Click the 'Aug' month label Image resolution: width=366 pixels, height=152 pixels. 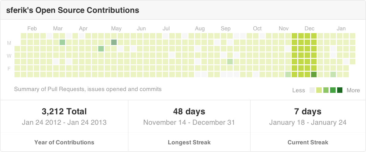[x=200, y=28]
